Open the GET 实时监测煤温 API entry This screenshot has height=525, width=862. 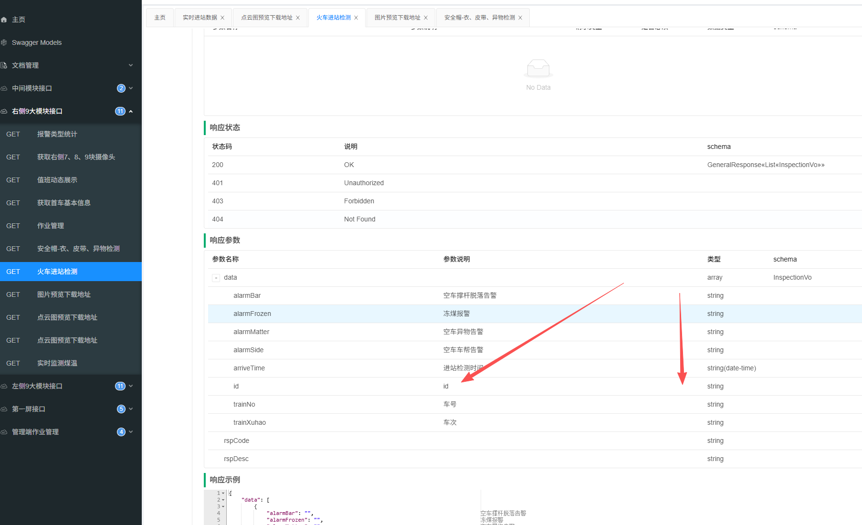coord(57,363)
